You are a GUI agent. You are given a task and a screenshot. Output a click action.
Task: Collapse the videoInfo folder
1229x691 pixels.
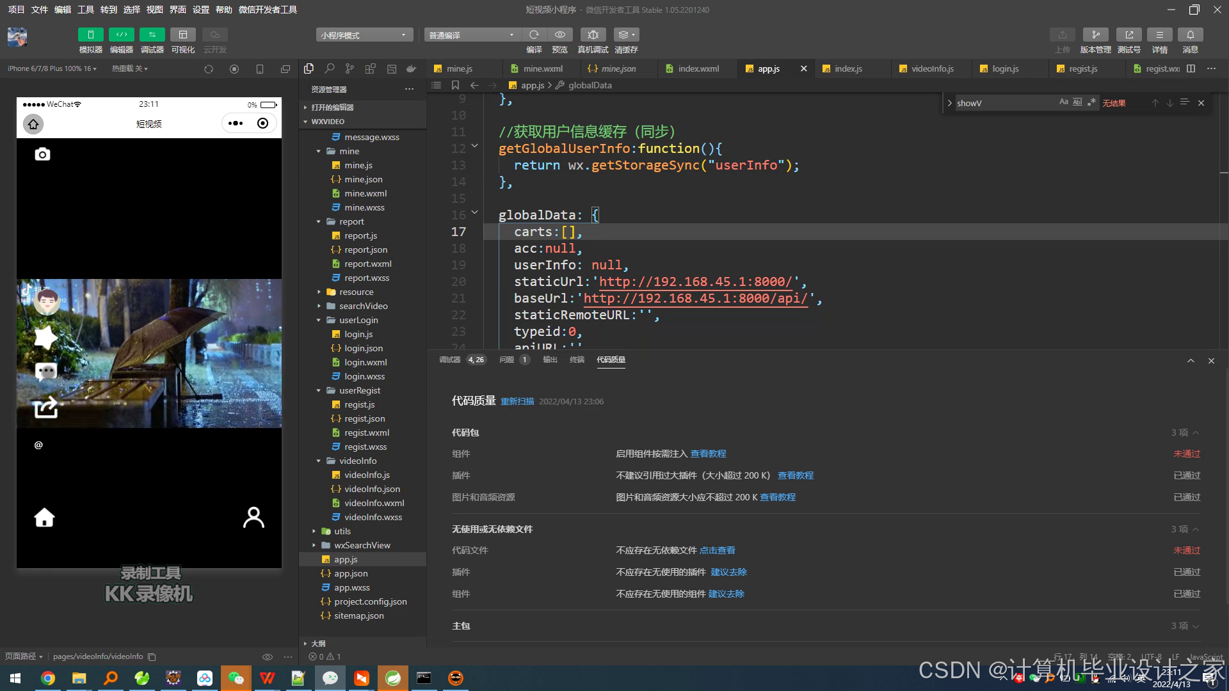pos(357,461)
